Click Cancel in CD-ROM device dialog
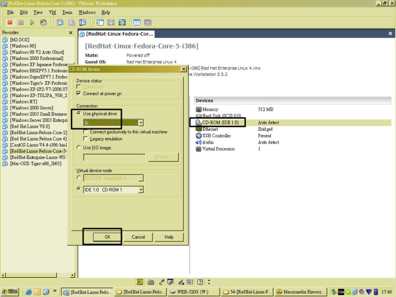This screenshot has width=396, height=297. 139,237
